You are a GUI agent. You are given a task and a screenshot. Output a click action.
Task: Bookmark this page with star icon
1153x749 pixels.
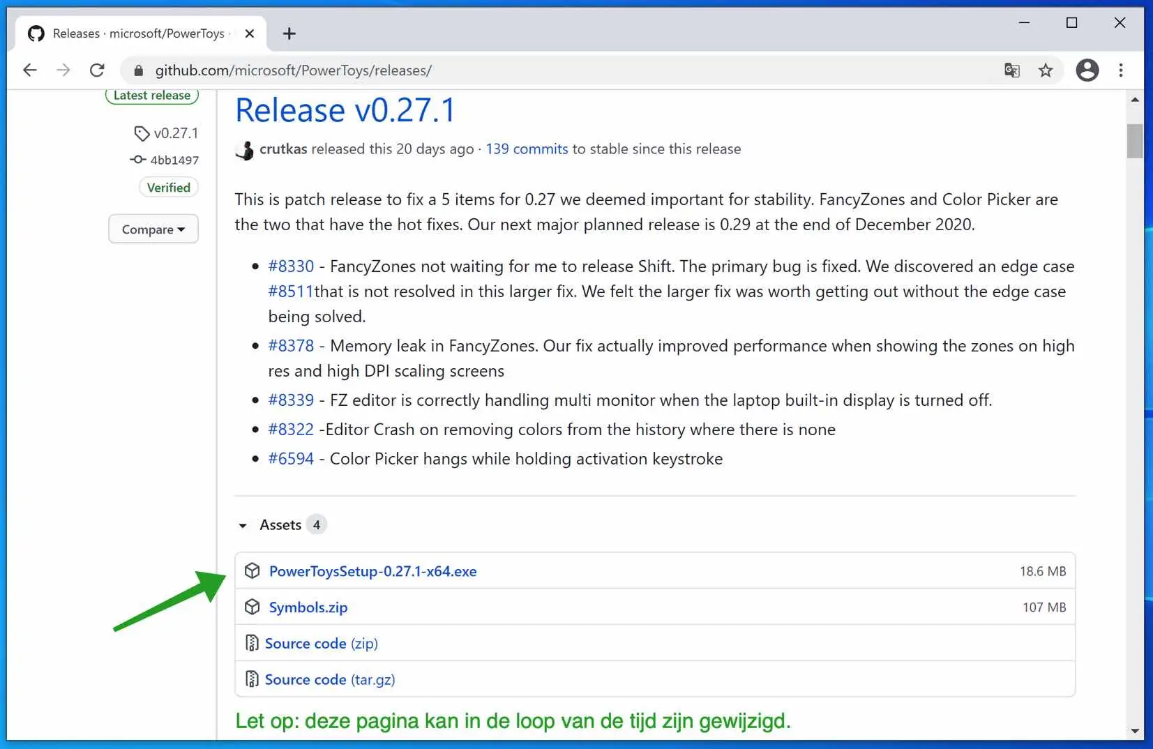click(1045, 70)
